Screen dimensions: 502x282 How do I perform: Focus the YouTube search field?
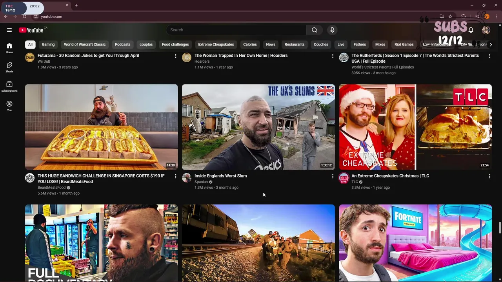point(236,30)
